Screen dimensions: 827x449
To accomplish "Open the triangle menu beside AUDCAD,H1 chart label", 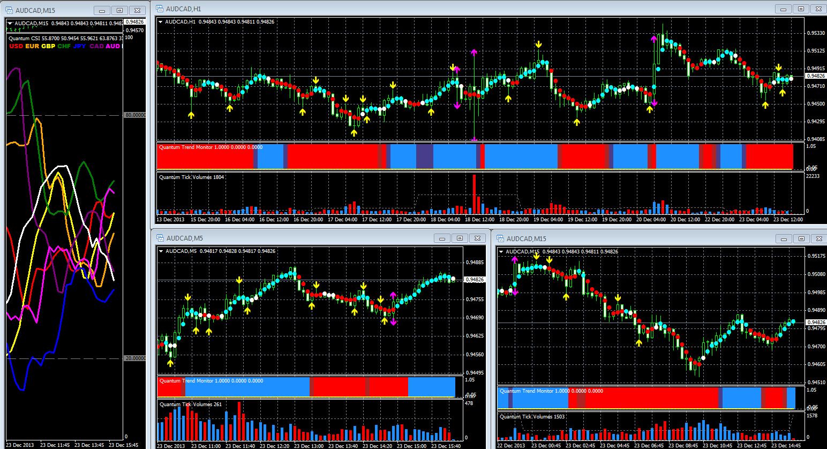I will tap(161, 22).
